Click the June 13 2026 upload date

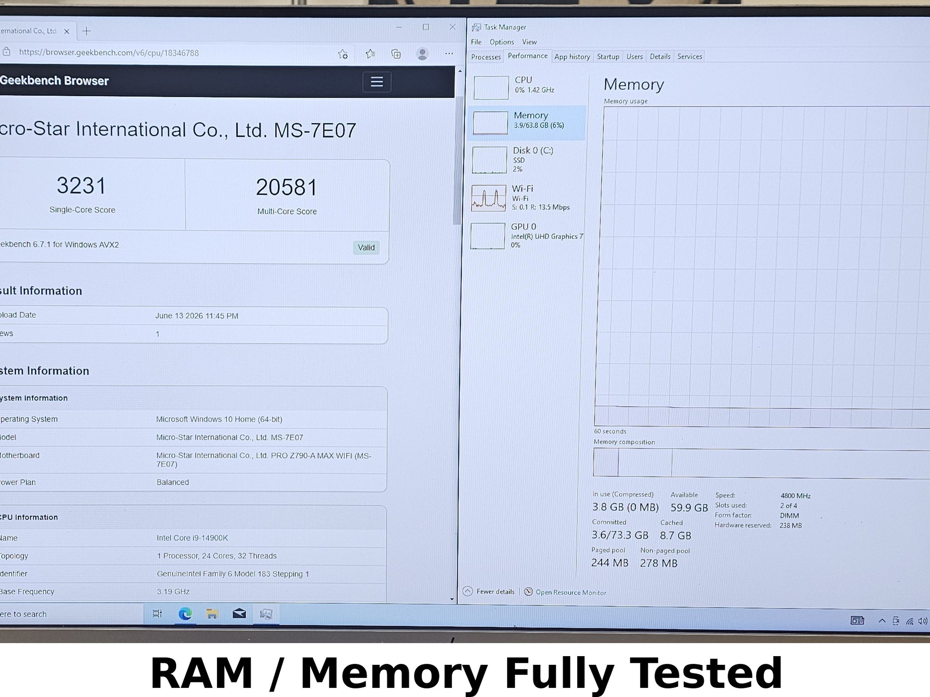click(x=197, y=316)
